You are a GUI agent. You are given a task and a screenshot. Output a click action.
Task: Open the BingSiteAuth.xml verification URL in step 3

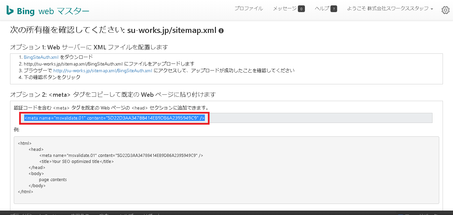coord(103,71)
